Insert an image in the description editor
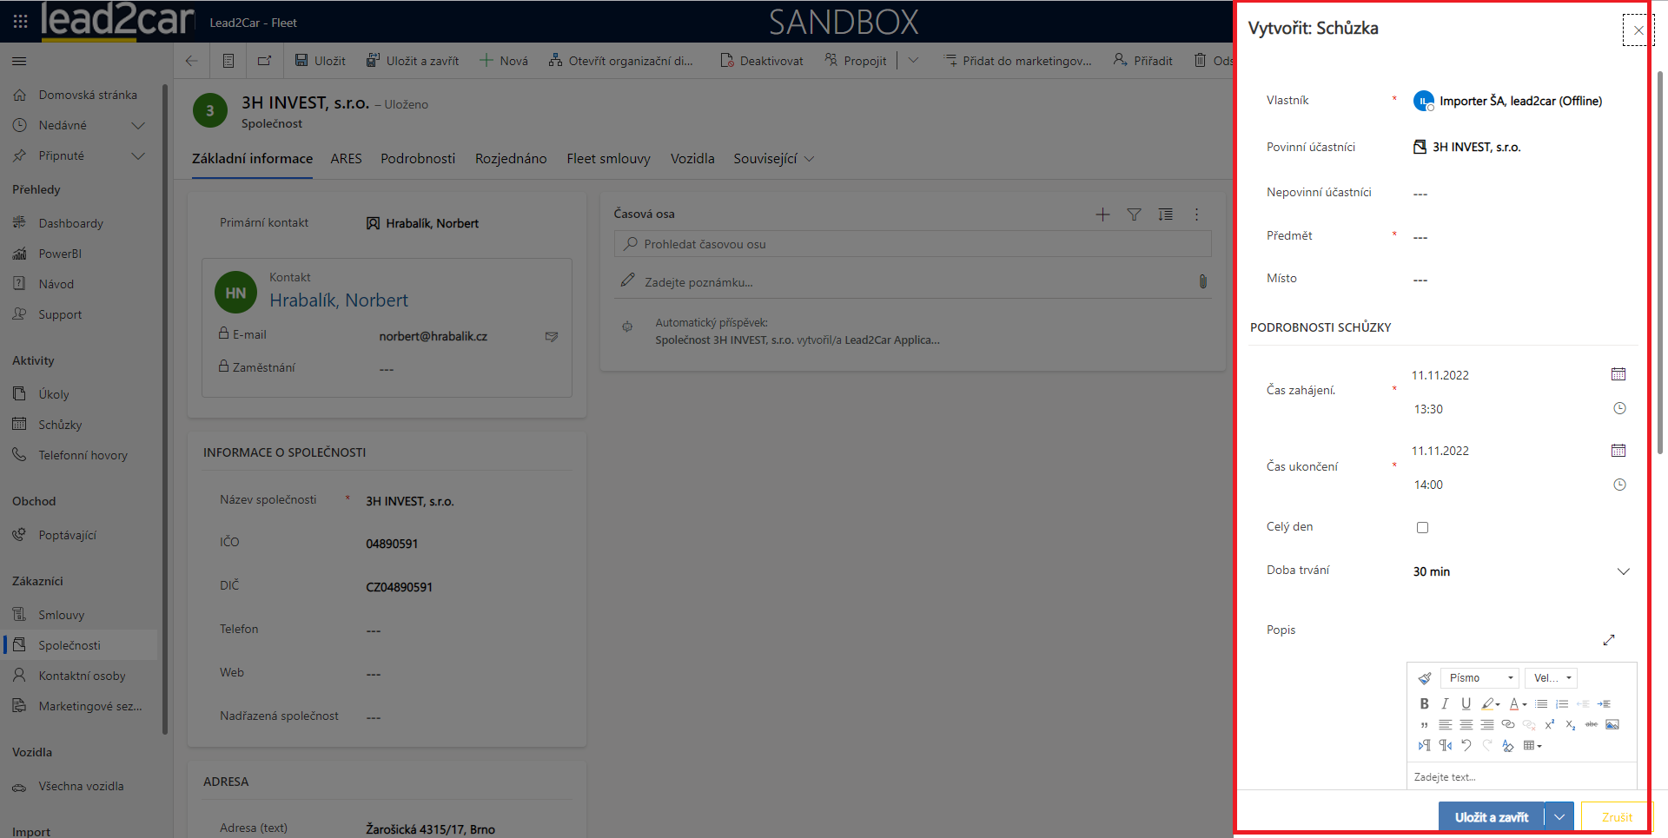Screen dimensions: 1668x838 pos(1612,725)
